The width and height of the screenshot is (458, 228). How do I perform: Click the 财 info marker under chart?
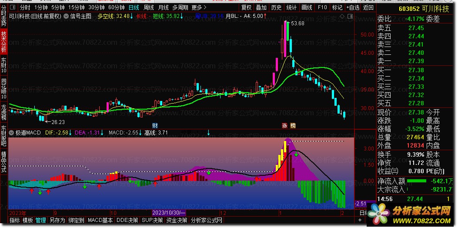[155, 126]
